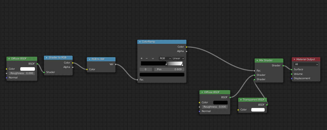Collapse the Transparent BSDF node
The image size is (327, 130).
tap(241, 100)
